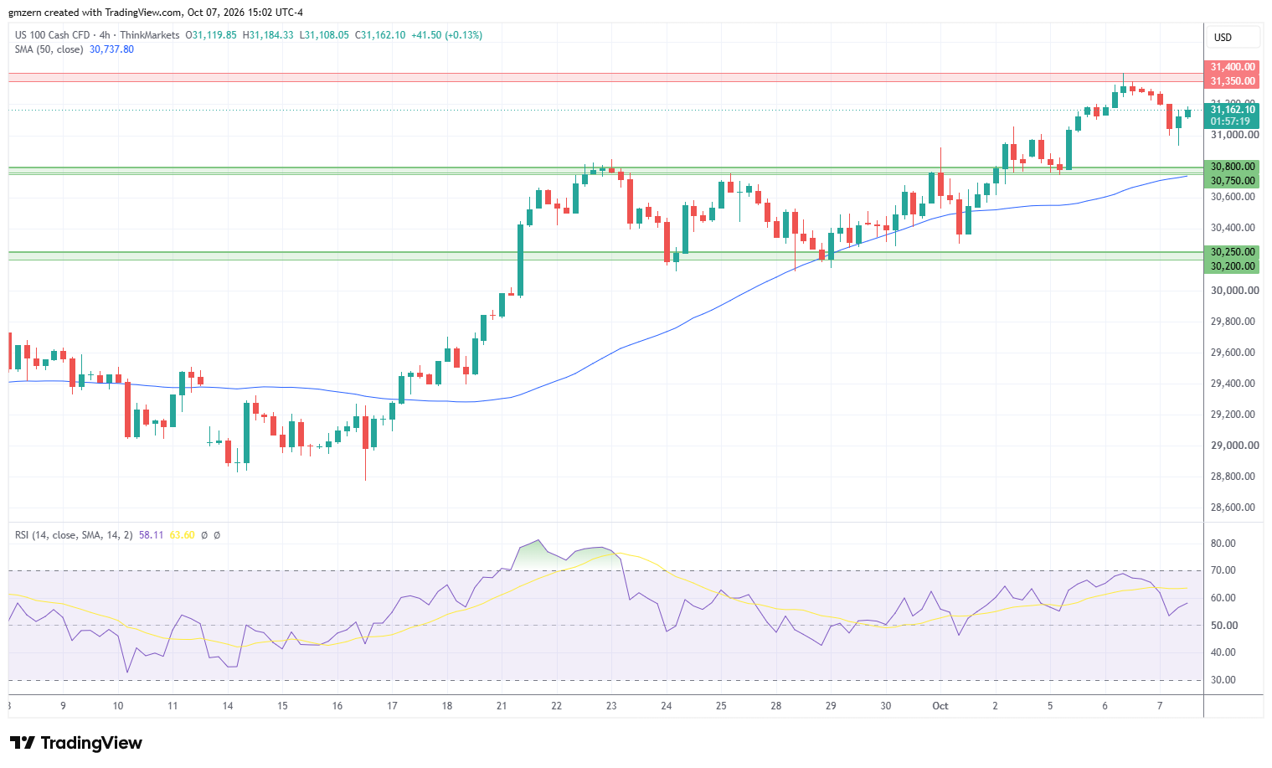Select the 31,350.00 resistance price label
The width and height of the screenshot is (1272, 768).
[1233, 81]
